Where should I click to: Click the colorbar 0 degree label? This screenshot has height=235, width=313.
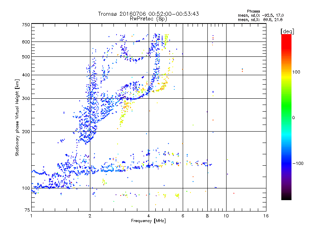click(293, 117)
